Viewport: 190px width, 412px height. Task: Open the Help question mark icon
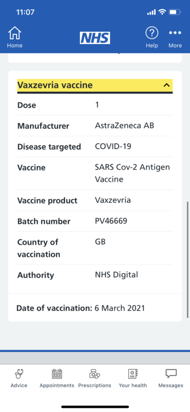151,33
